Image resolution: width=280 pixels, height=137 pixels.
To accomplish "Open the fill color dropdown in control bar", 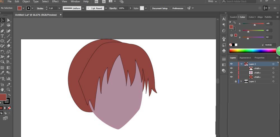I will (x=24, y=8).
